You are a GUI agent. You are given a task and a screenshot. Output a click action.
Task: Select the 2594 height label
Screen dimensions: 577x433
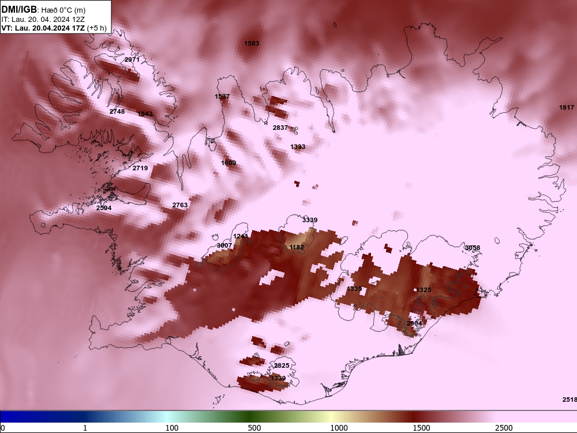tap(104, 208)
